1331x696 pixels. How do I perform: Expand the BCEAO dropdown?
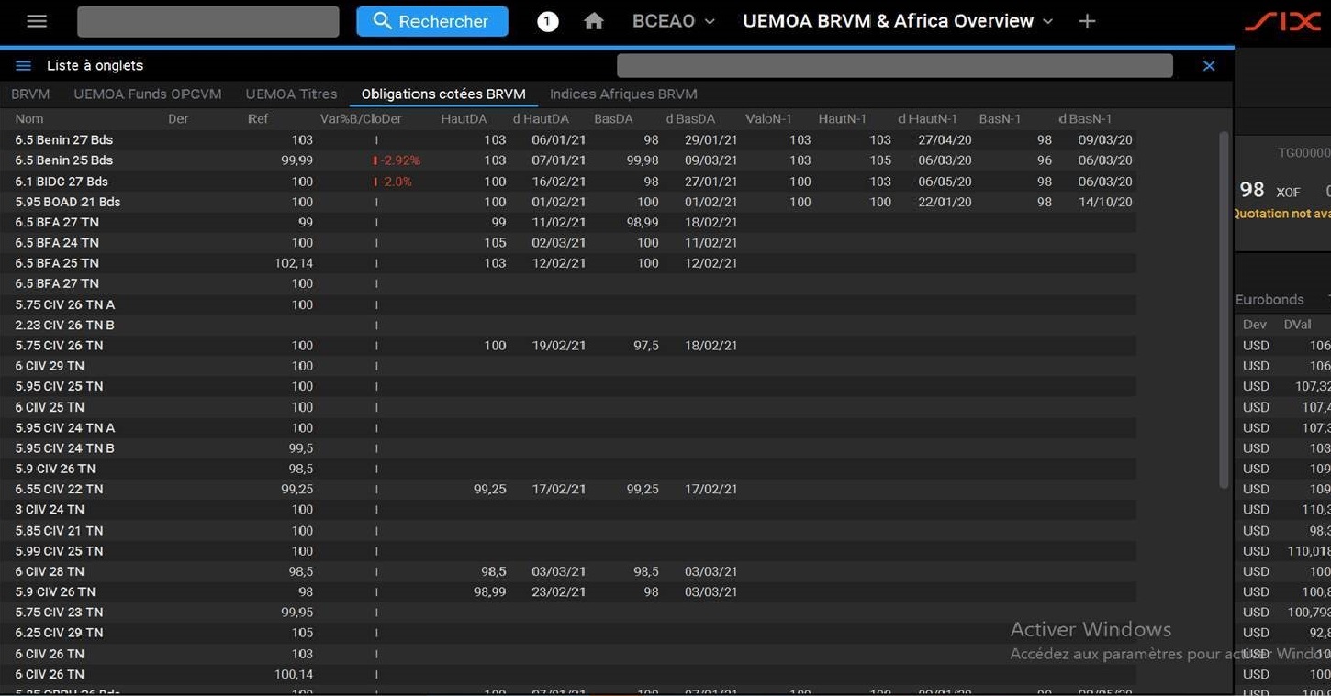(x=673, y=21)
